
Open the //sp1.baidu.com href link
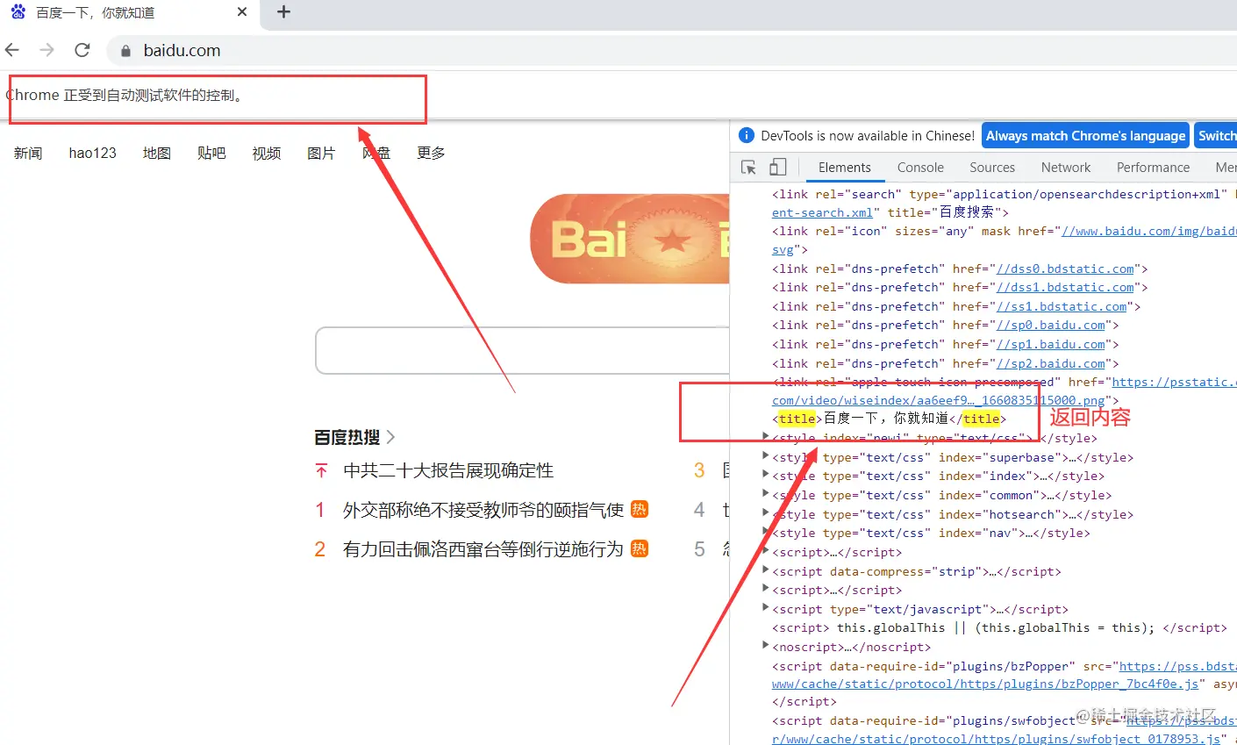(1050, 344)
